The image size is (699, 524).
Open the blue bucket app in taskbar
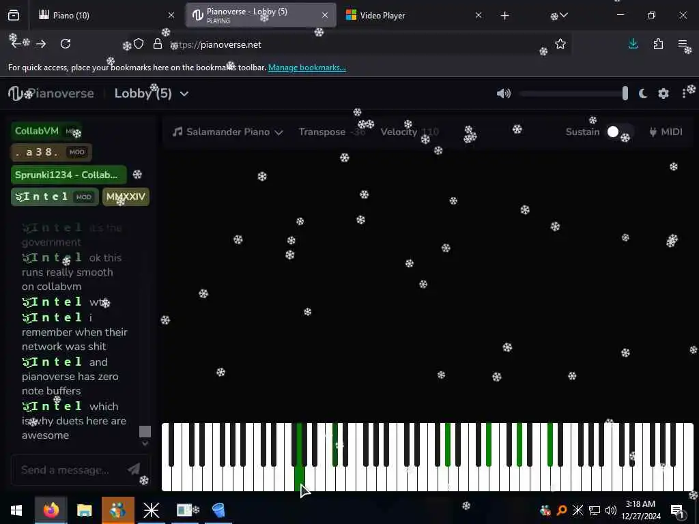tap(218, 510)
